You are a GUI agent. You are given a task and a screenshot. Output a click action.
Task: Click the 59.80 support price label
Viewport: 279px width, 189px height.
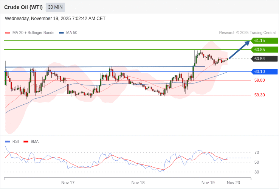(x=259, y=81)
